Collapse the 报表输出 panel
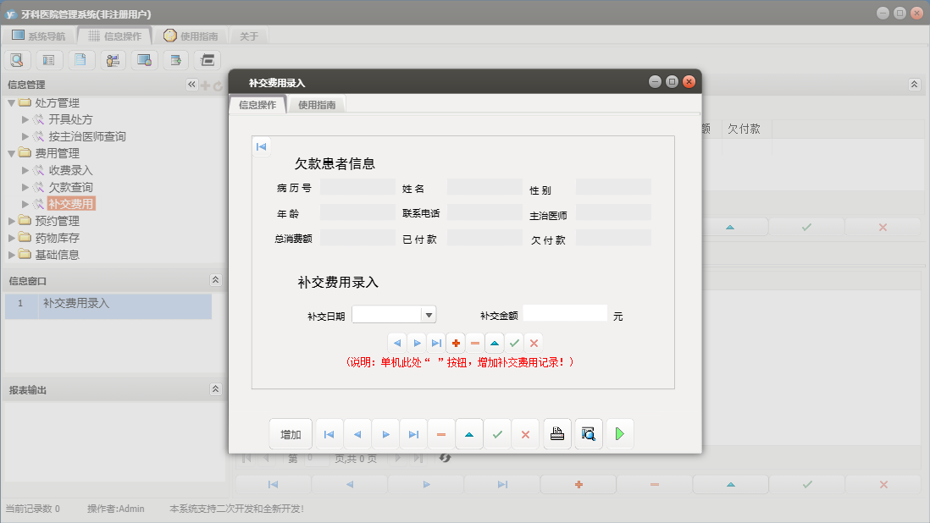Viewport: 930px width, 523px height. point(216,388)
